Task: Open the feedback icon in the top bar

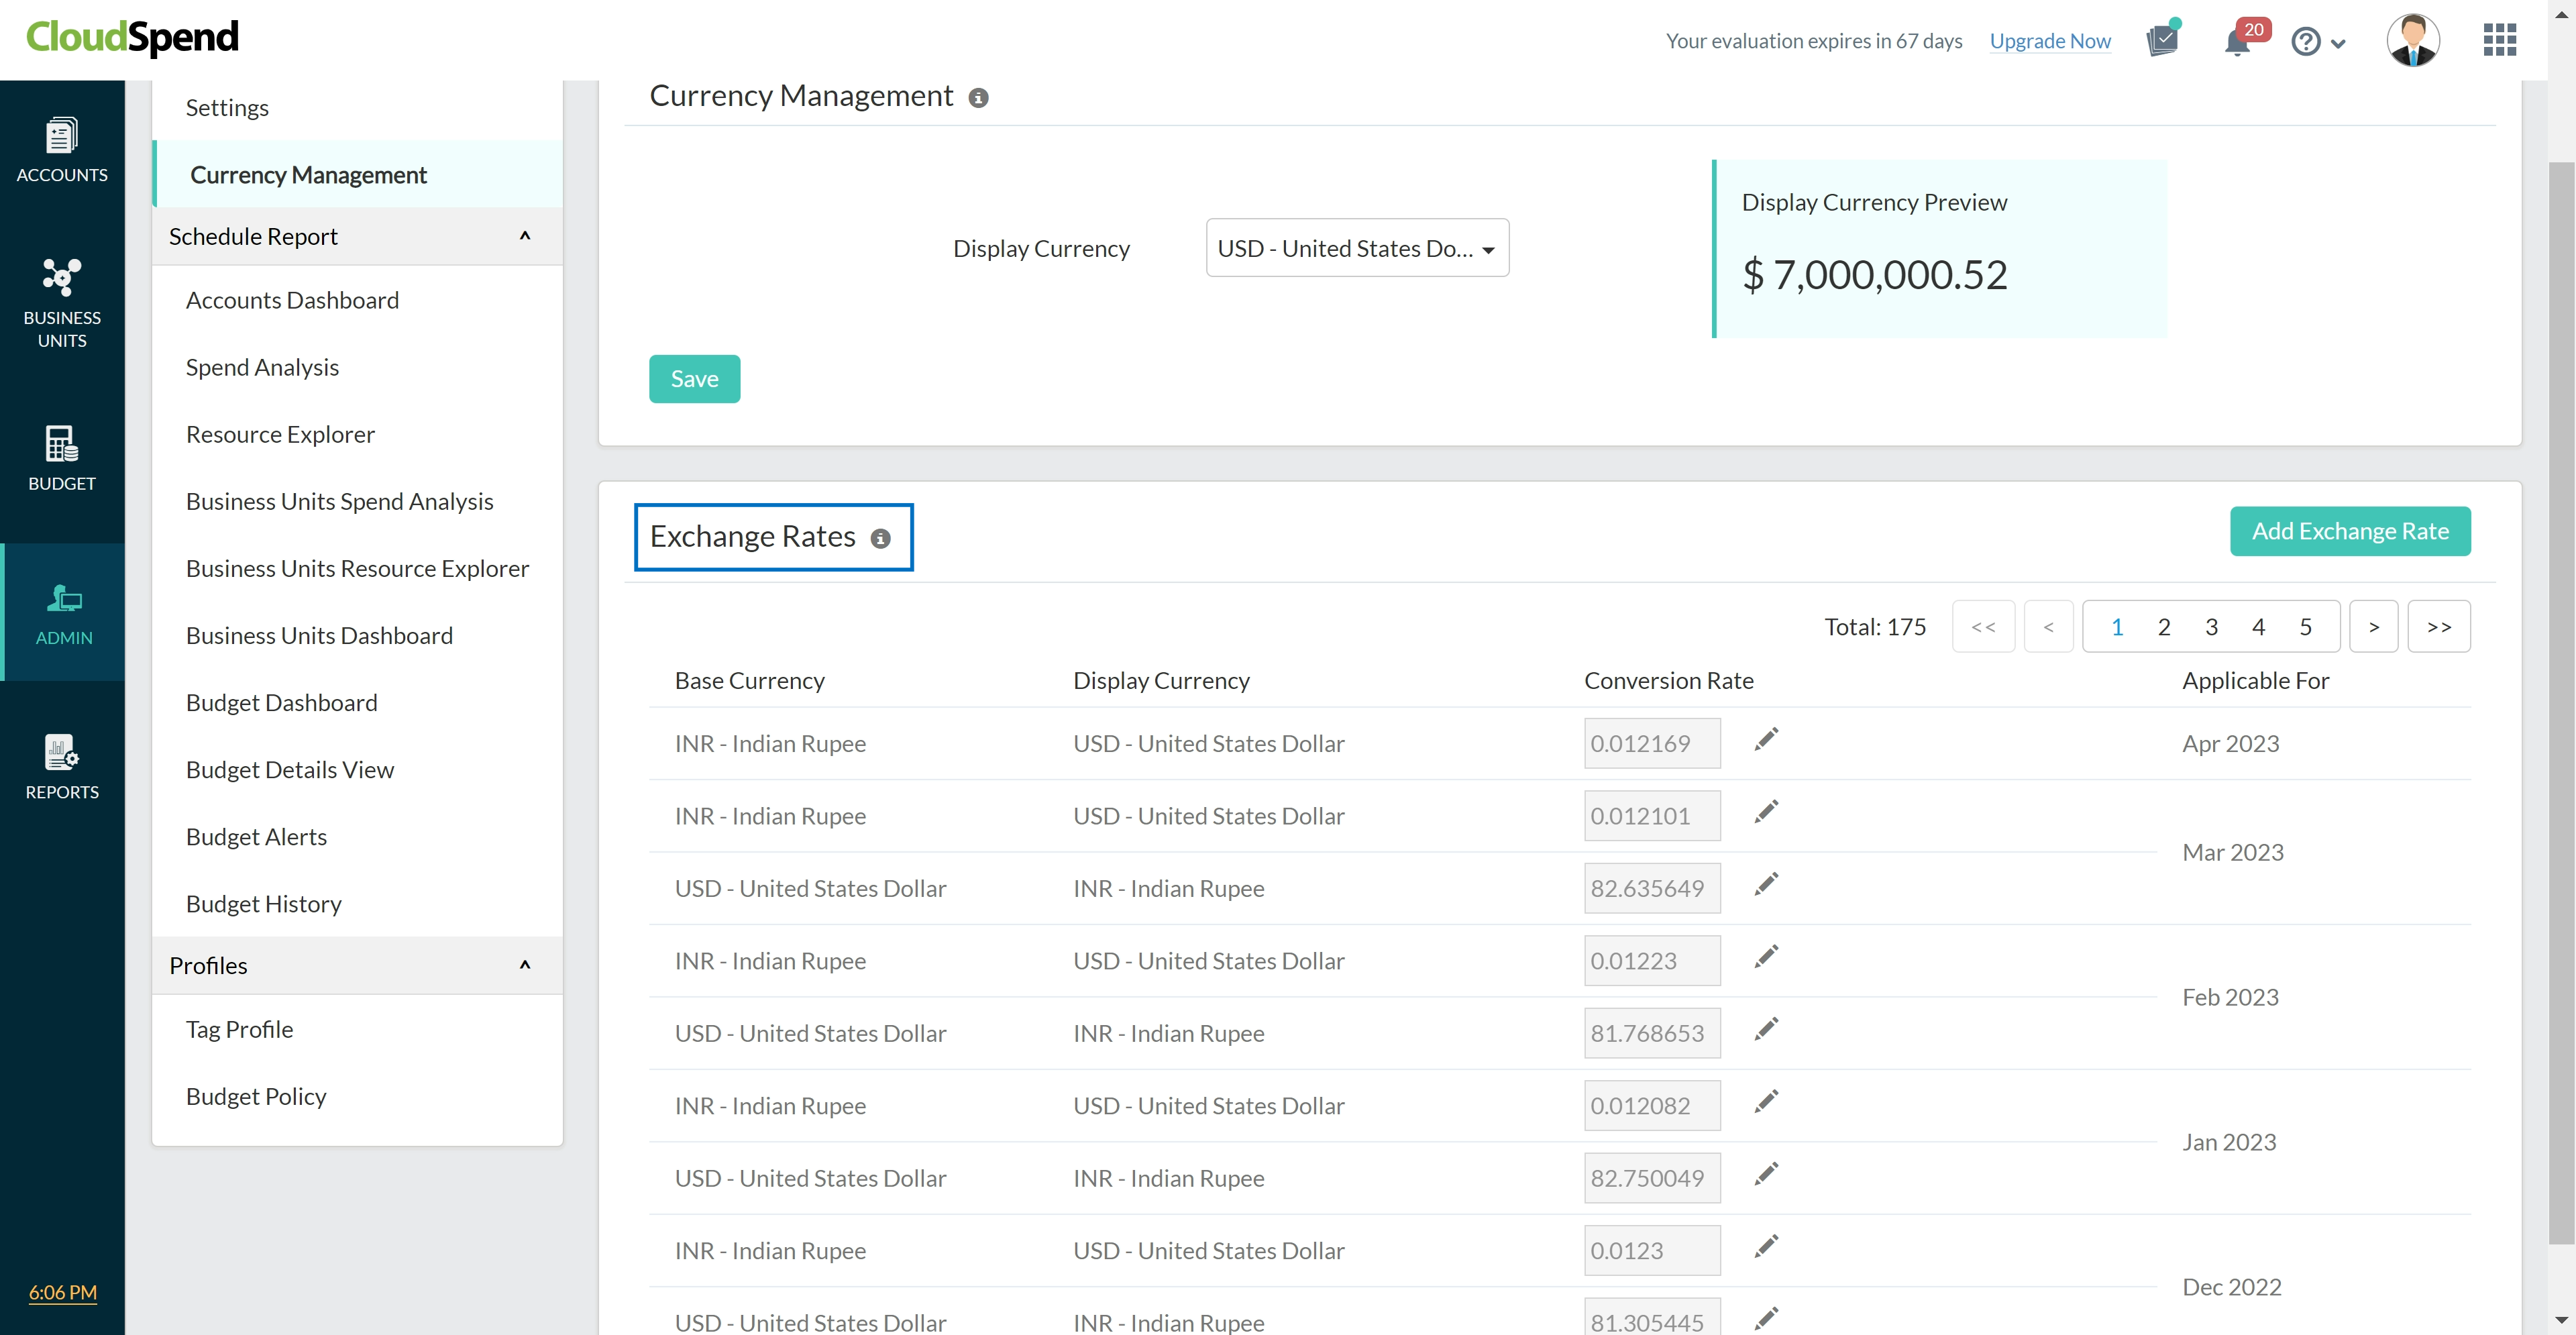Action: click(x=2162, y=41)
